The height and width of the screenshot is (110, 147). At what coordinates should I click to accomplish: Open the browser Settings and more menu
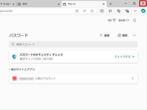pyautogui.click(x=135, y=11)
